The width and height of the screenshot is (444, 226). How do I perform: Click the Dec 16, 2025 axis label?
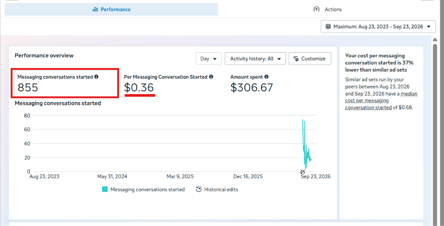click(x=248, y=177)
